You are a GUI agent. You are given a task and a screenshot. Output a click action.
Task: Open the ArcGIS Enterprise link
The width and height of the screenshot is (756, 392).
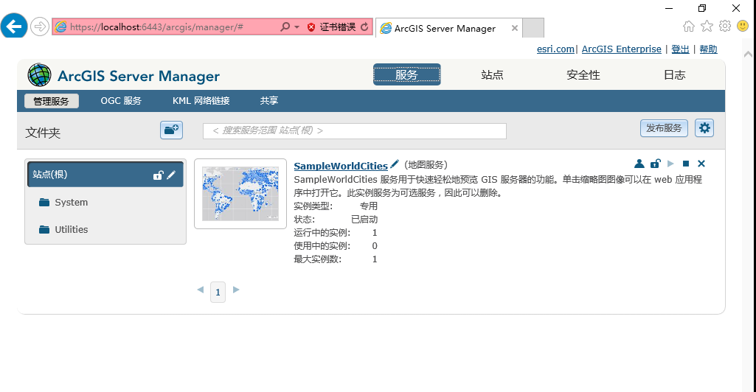point(622,49)
